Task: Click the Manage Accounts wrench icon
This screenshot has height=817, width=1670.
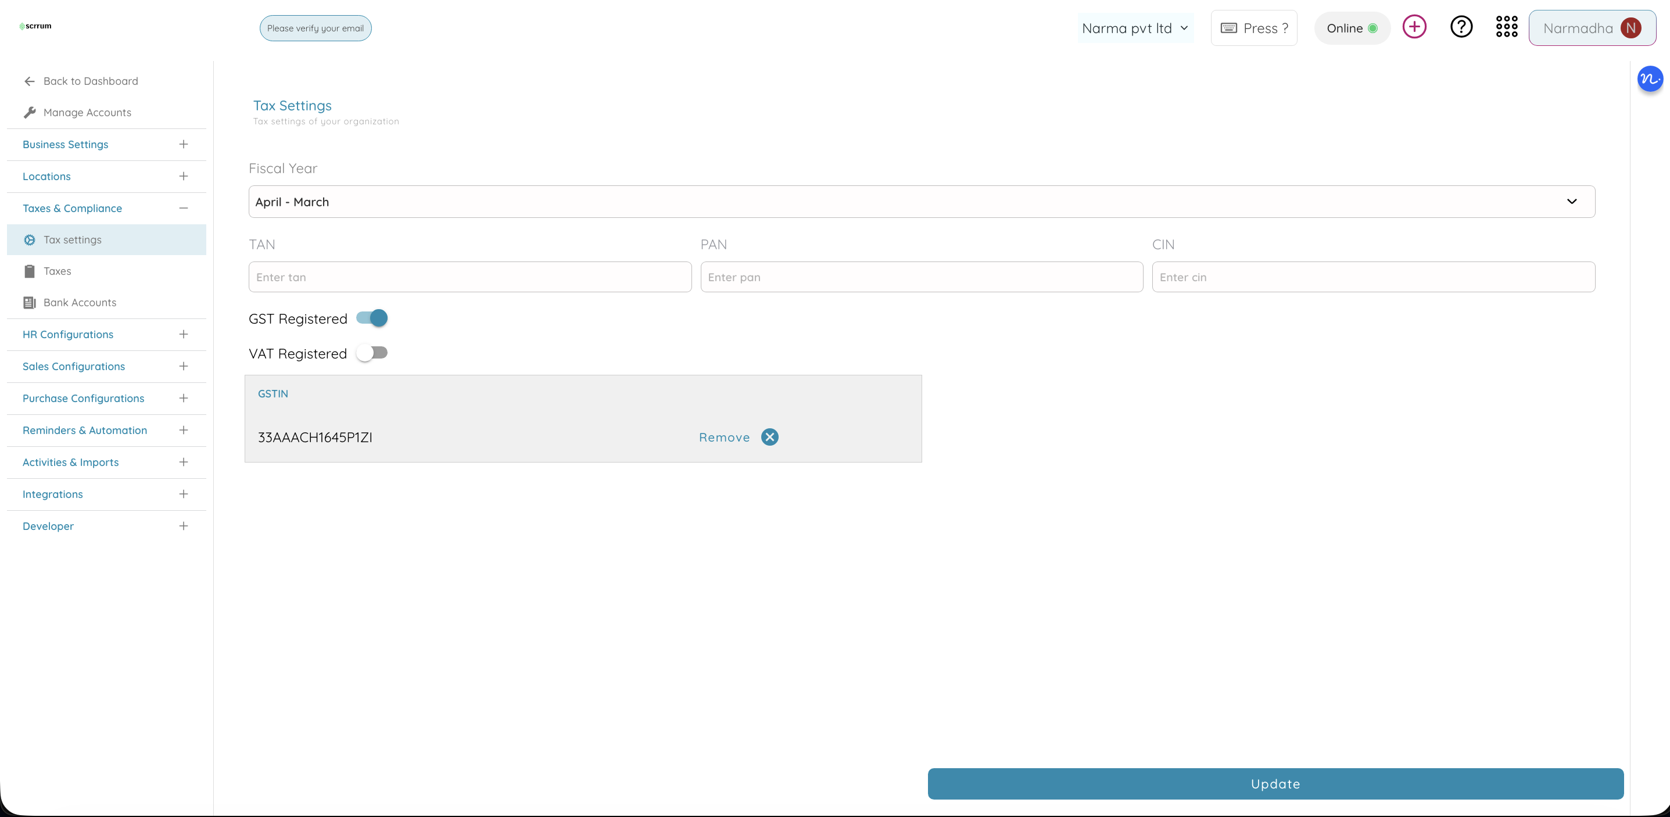Action: [30, 112]
